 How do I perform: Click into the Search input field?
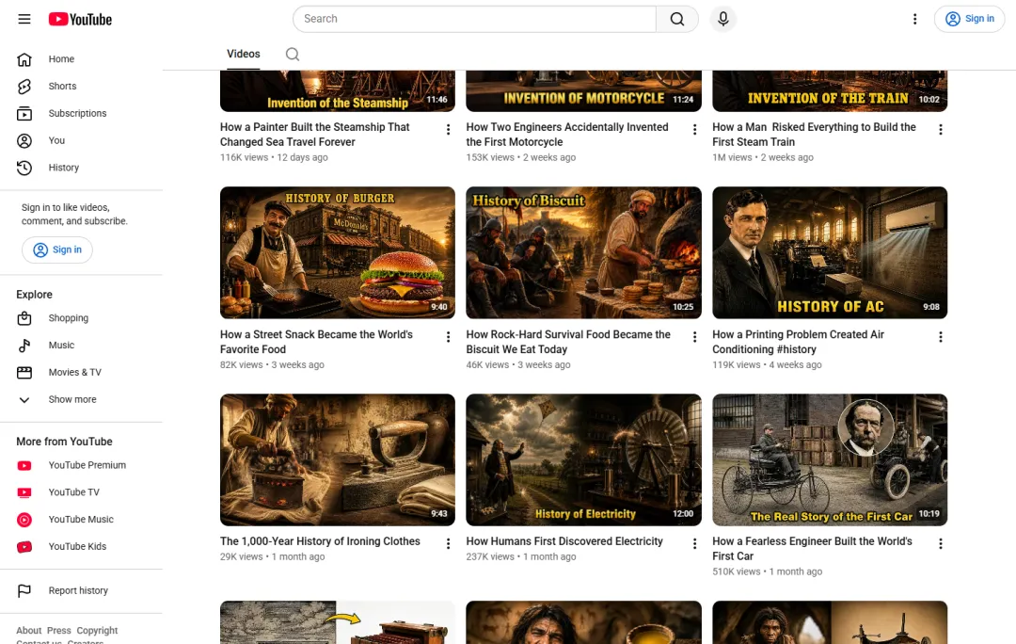[474, 19]
